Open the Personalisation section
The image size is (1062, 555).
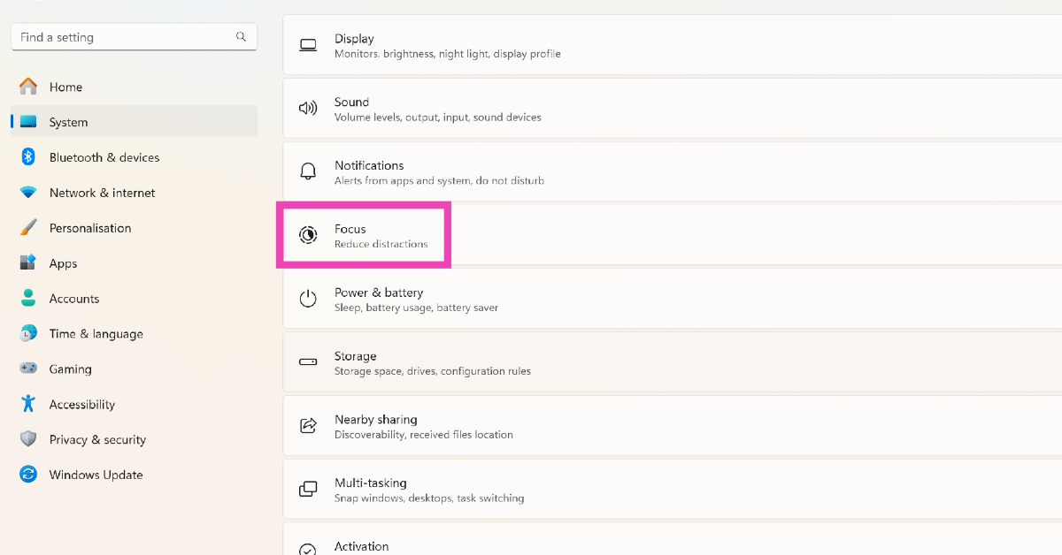pyautogui.click(x=89, y=228)
